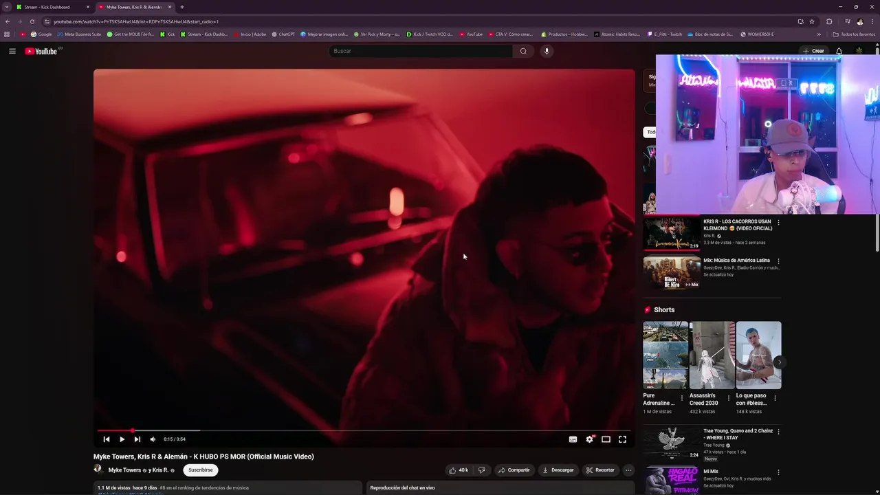Image resolution: width=880 pixels, height=495 pixels.
Task: Click the Crear button
Action: 813,51
